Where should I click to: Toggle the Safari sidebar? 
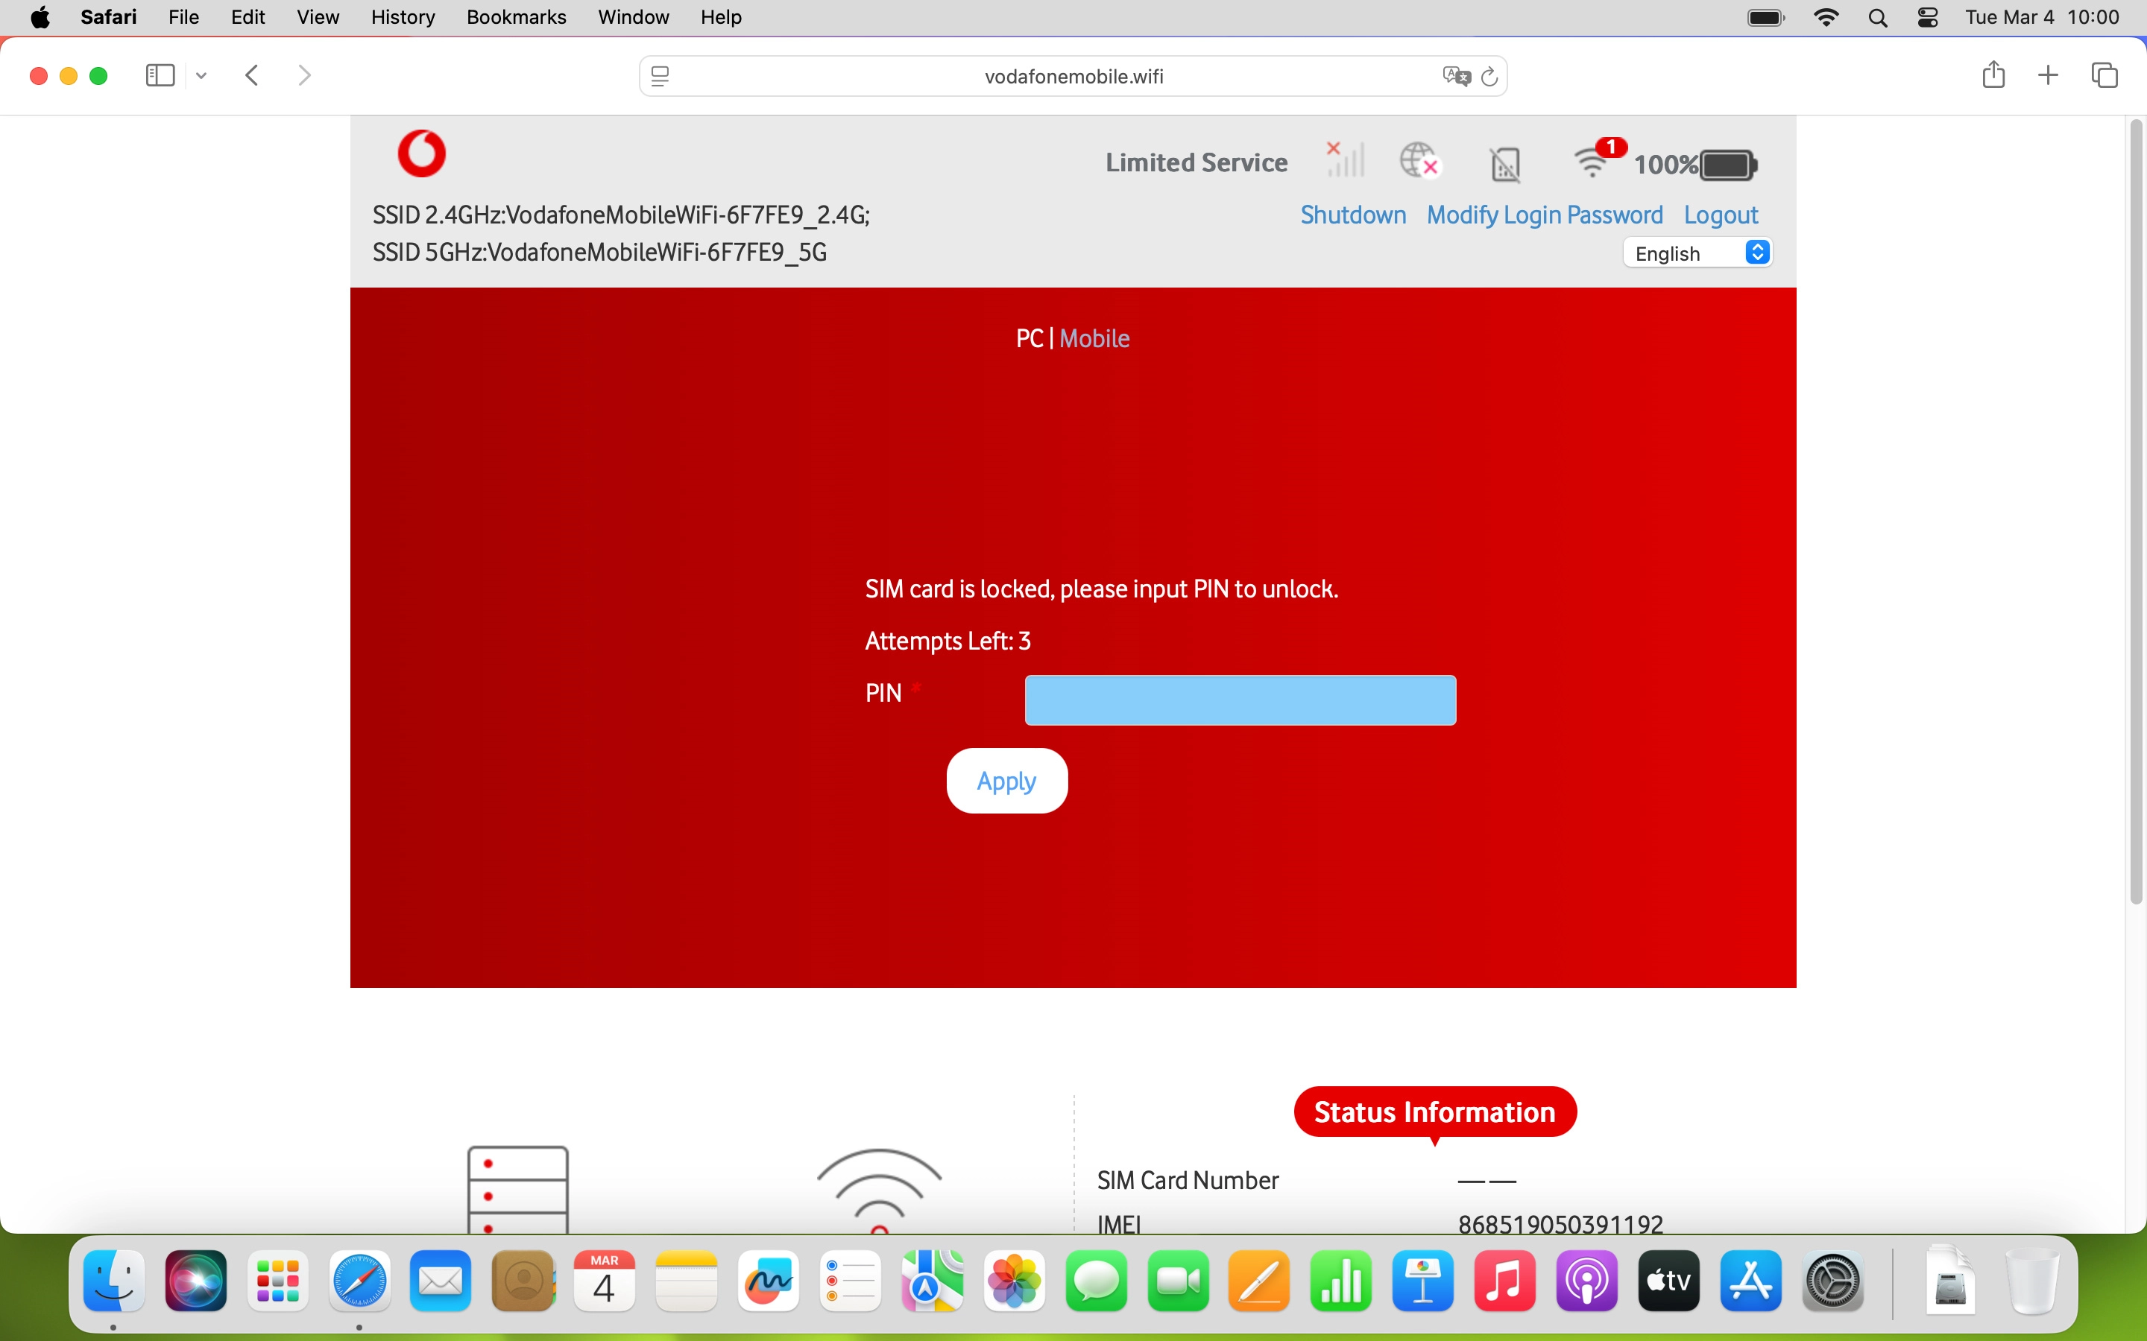pyautogui.click(x=160, y=75)
